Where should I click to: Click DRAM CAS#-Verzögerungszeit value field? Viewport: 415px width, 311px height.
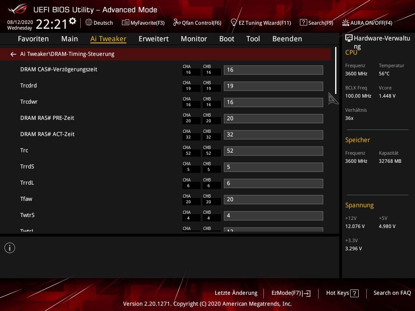274,70
